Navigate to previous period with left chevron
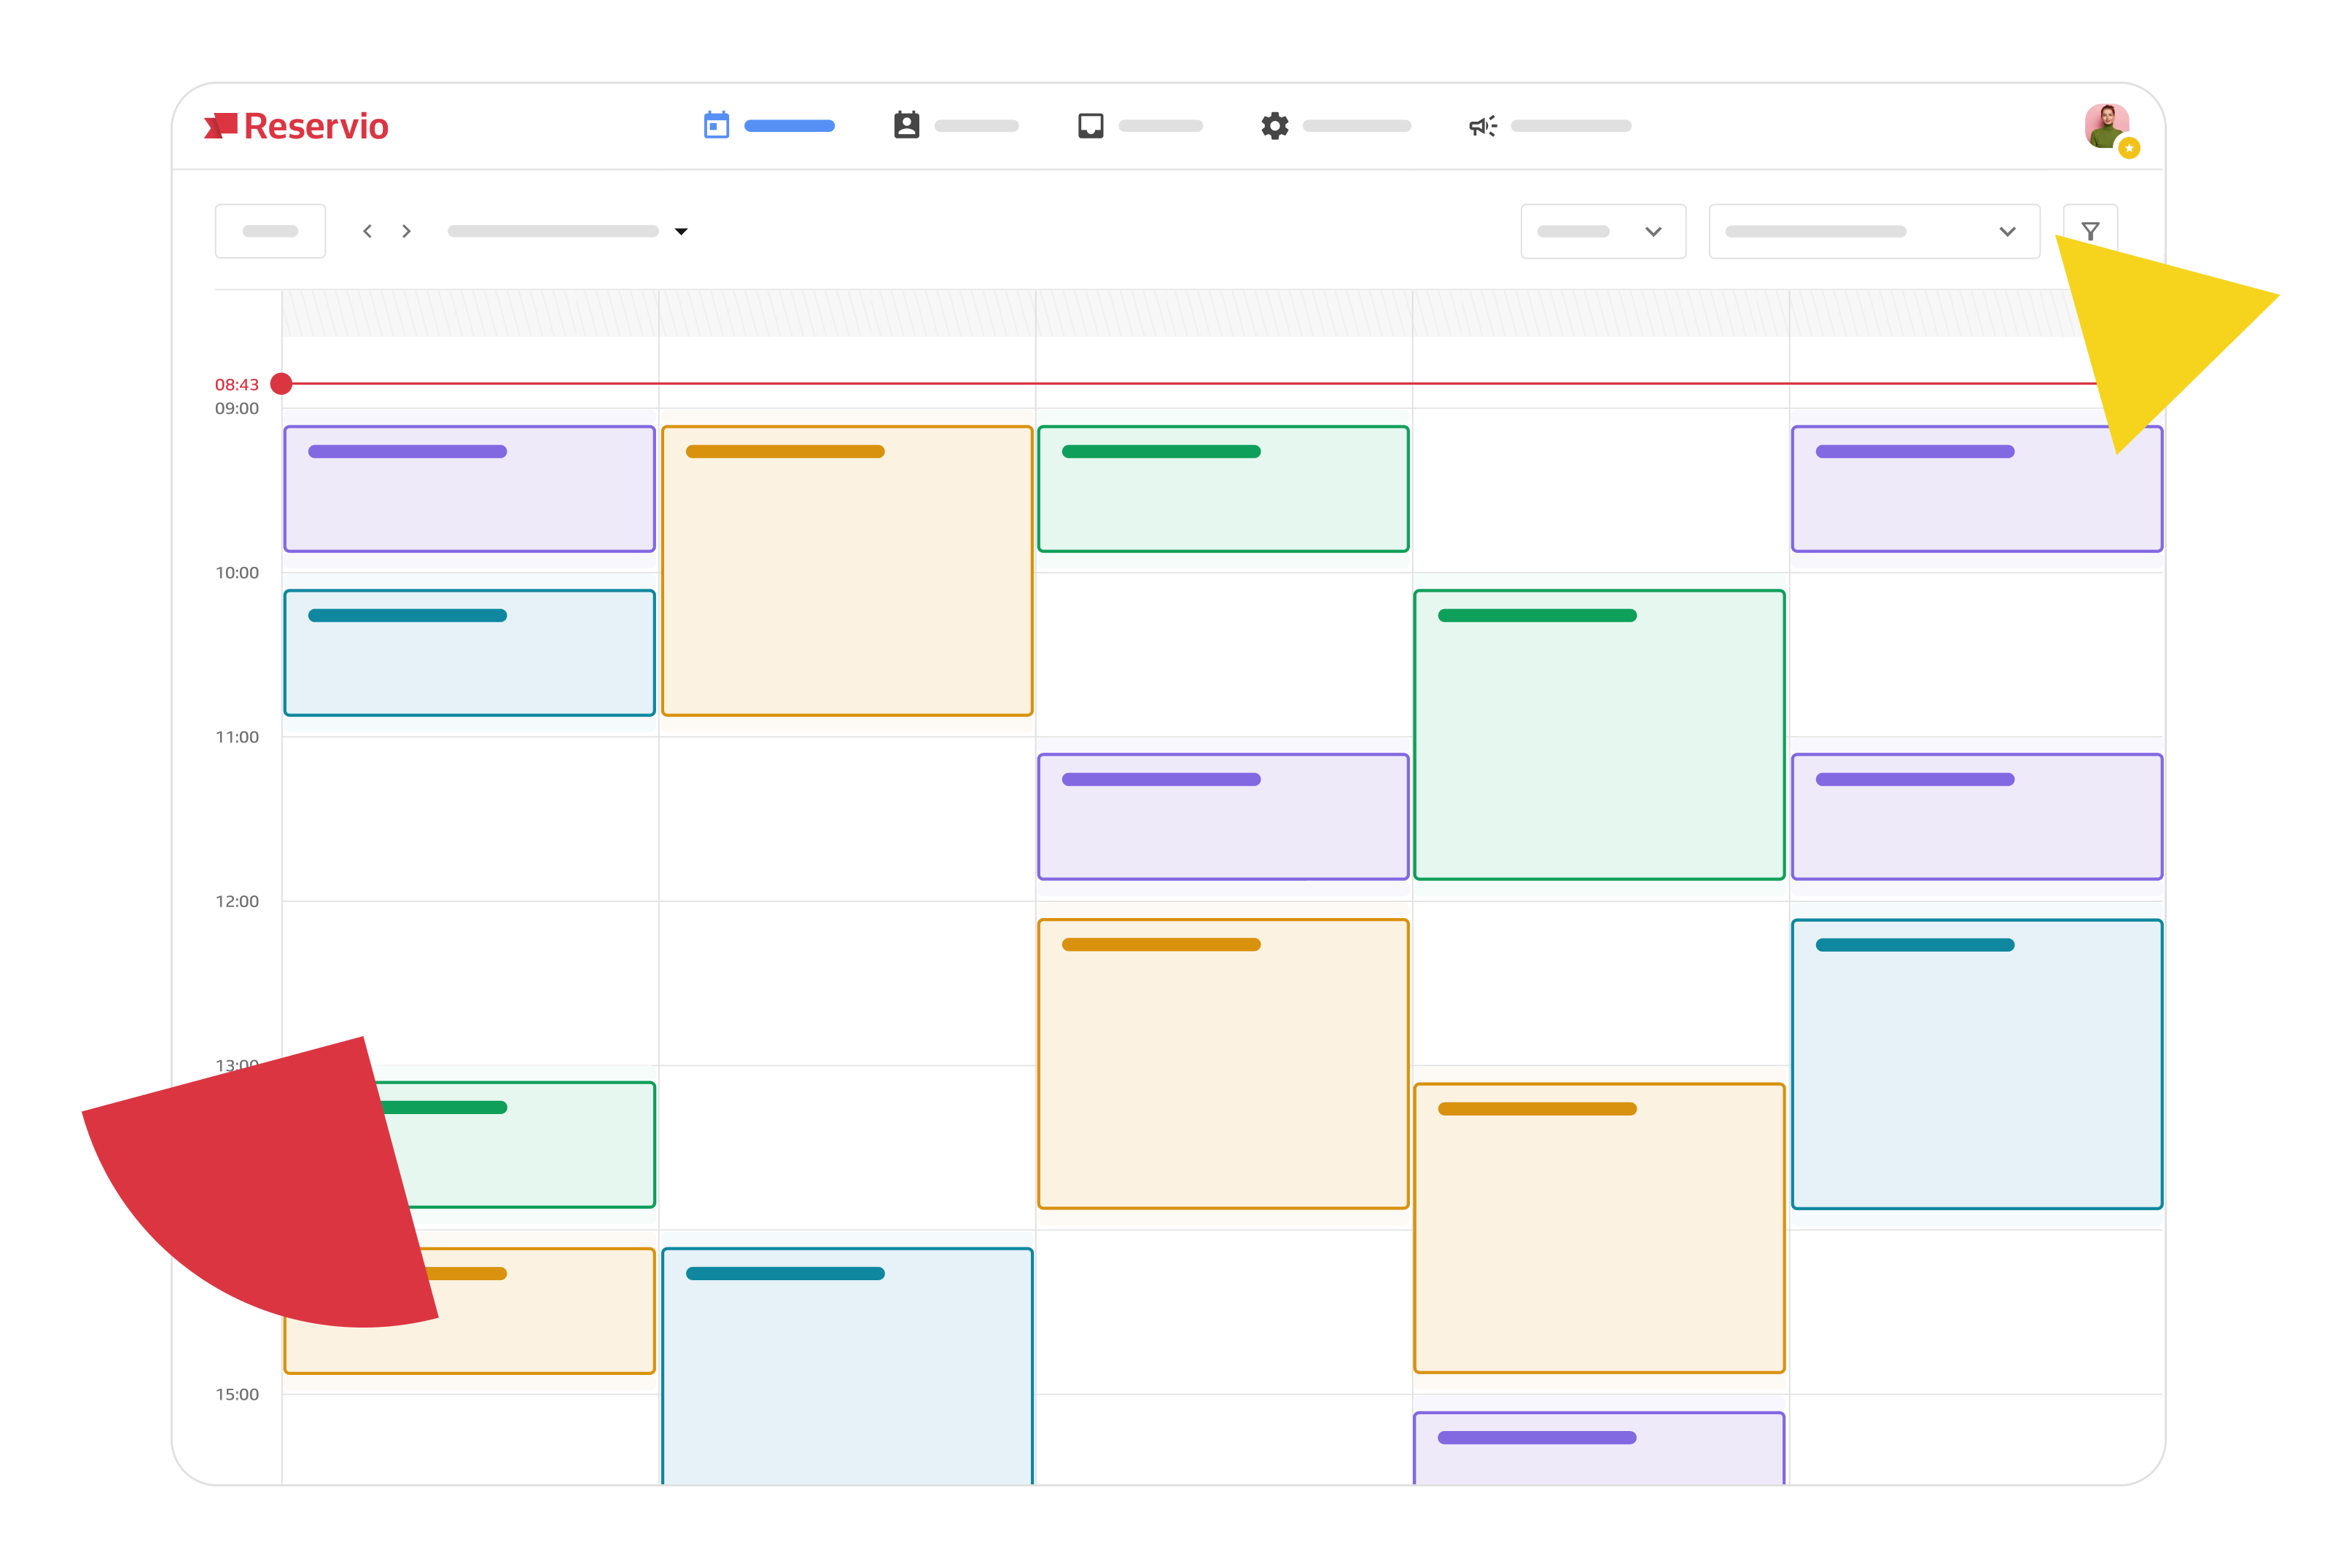The height and width of the screenshot is (1568, 2333). click(368, 231)
